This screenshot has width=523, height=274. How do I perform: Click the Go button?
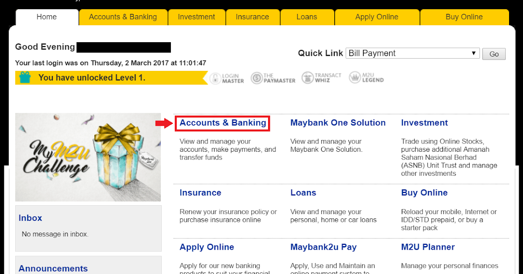point(494,54)
